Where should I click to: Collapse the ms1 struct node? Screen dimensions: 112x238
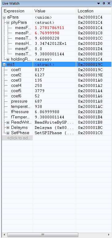pos(4,65)
